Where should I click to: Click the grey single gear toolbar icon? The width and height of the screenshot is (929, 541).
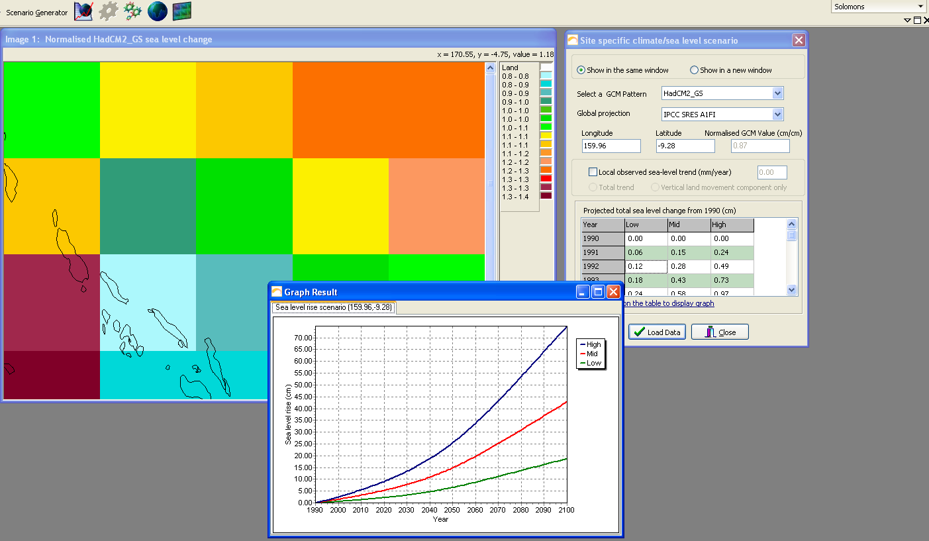pyautogui.click(x=108, y=11)
